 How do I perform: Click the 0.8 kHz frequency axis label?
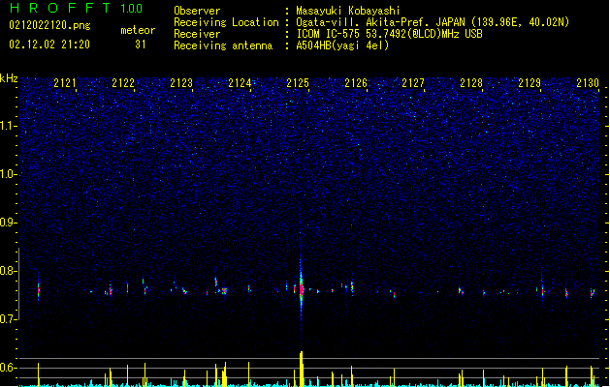pos(8,271)
